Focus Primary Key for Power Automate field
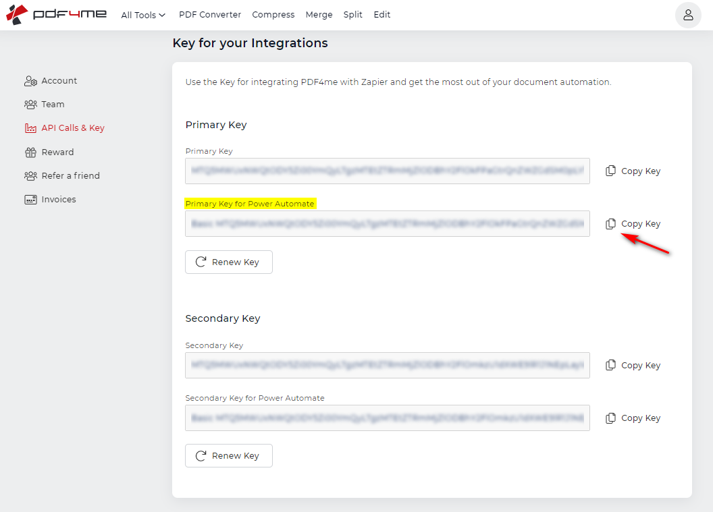Image resolution: width=713 pixels, height=512 pixels. [x=388, y=224]
